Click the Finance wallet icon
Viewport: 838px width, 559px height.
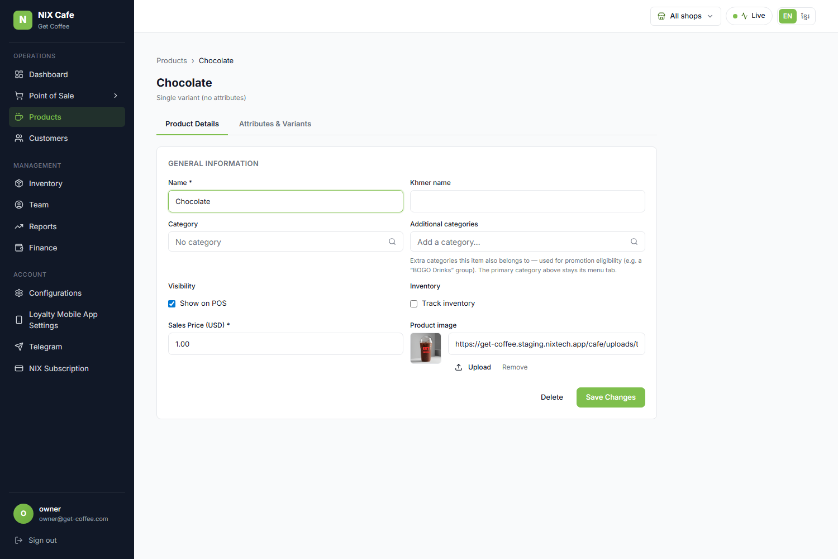tap(19, 248)
